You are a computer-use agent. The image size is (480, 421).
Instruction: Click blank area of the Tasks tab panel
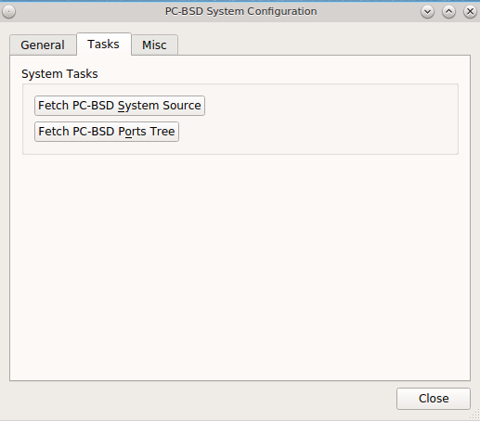click(x=240, y=266)
